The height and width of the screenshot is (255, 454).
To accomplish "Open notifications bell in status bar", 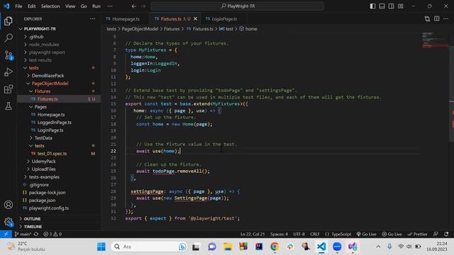I will coord(446,234).
